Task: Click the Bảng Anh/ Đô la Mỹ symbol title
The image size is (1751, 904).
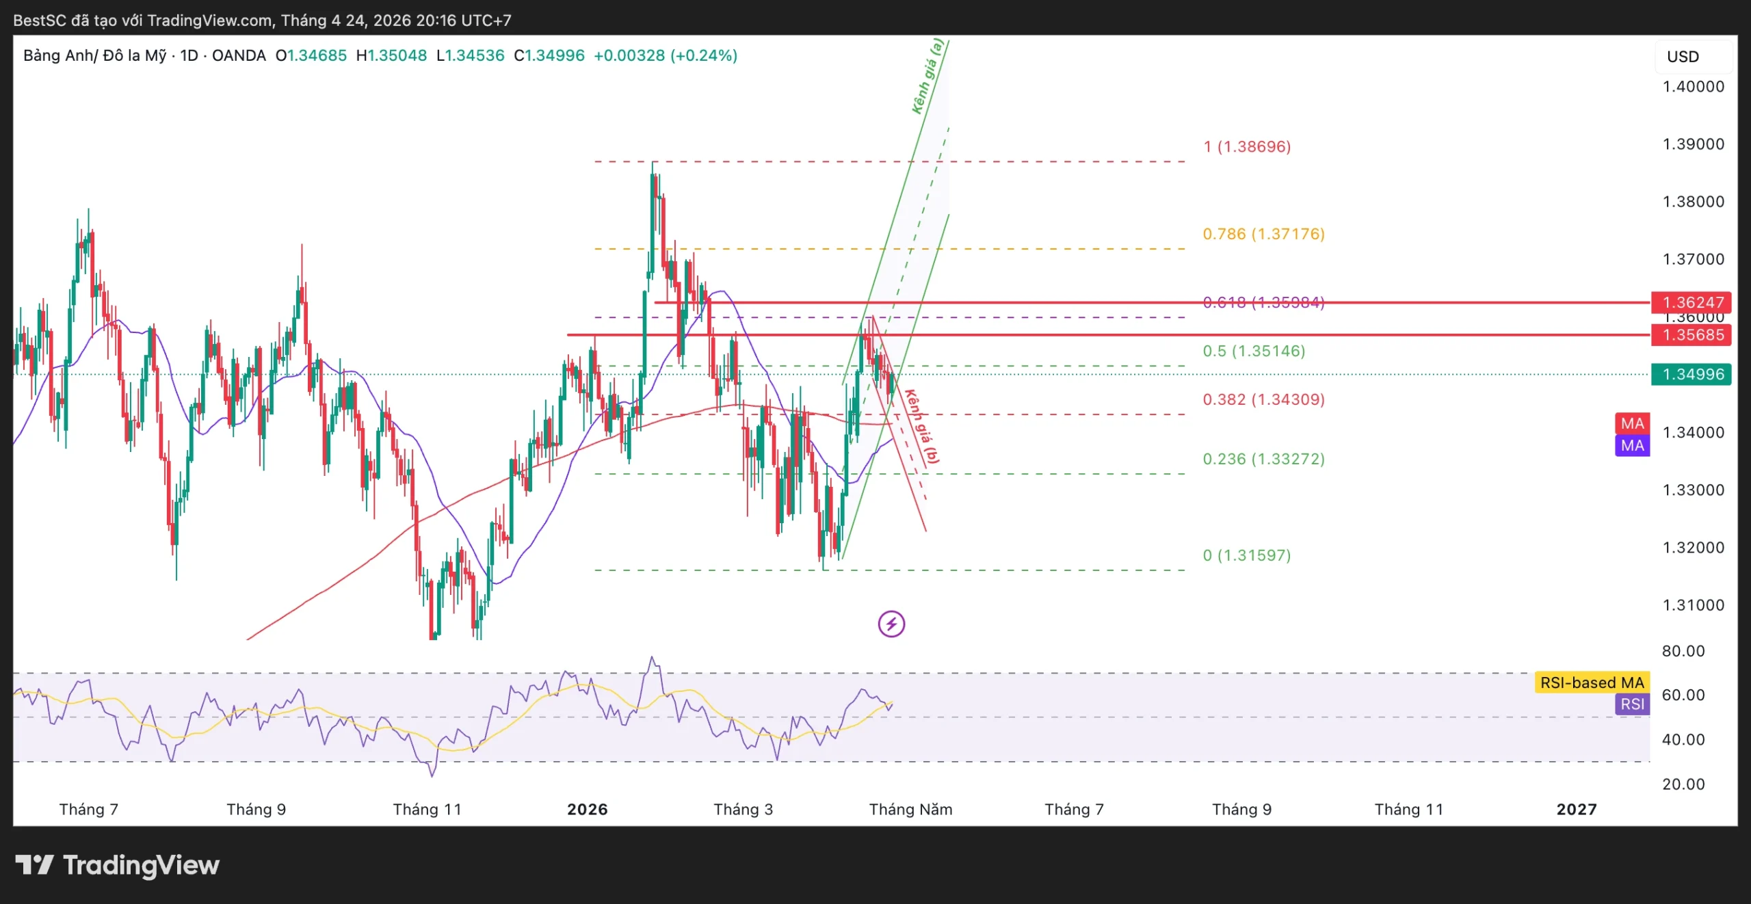Action: (94, 55)
